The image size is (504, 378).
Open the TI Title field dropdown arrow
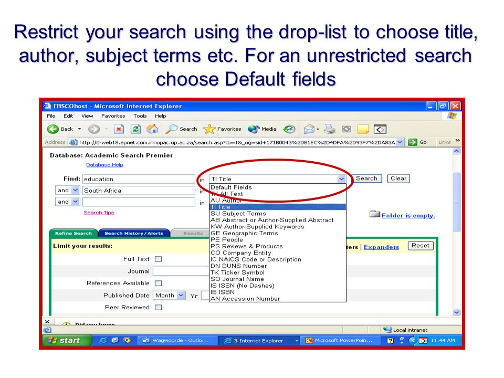pyautogui.click(x=341, y=179)
